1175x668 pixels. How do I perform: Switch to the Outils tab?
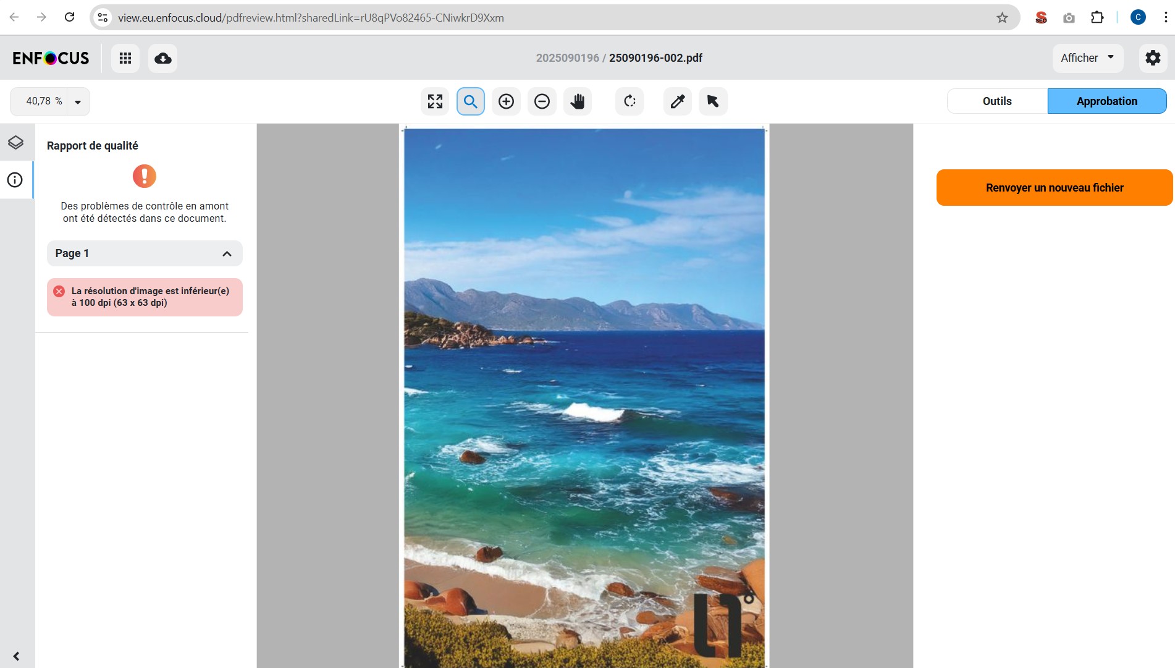click(997, 101)
